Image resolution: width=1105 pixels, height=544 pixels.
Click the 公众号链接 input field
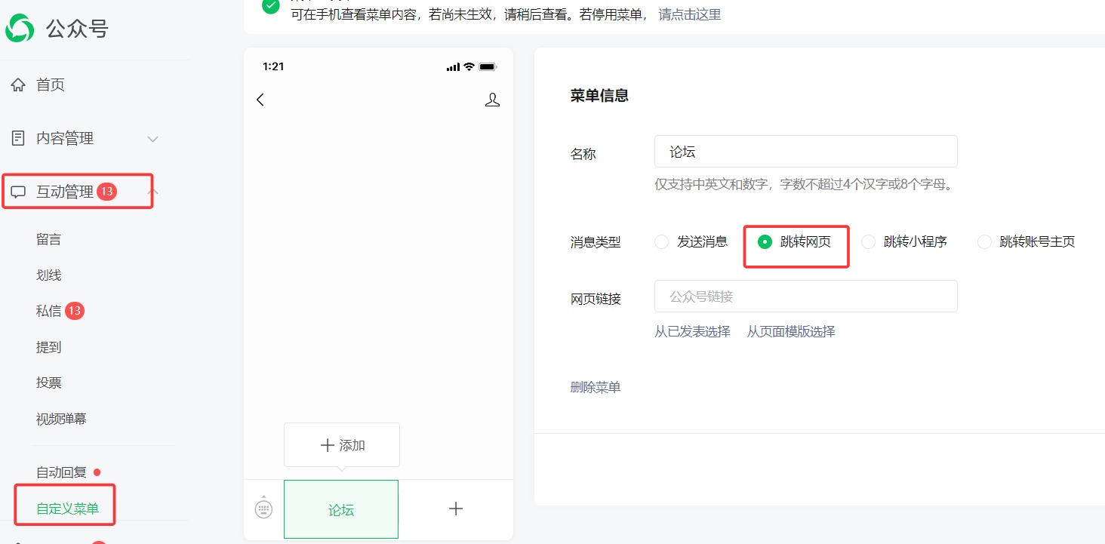(x=805, y=296)
